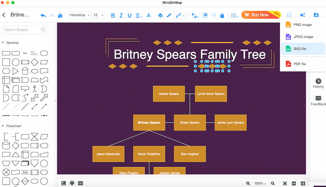Click the share icon
326x187 pixels.
(x=302, y=15)
